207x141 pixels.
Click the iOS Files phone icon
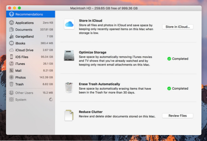click(x=12, y=57)
